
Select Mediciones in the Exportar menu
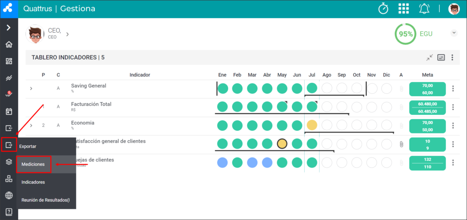34,164
